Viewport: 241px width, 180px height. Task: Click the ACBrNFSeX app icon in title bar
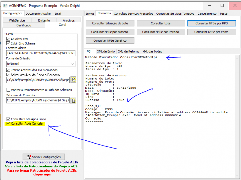pos(5,6)
